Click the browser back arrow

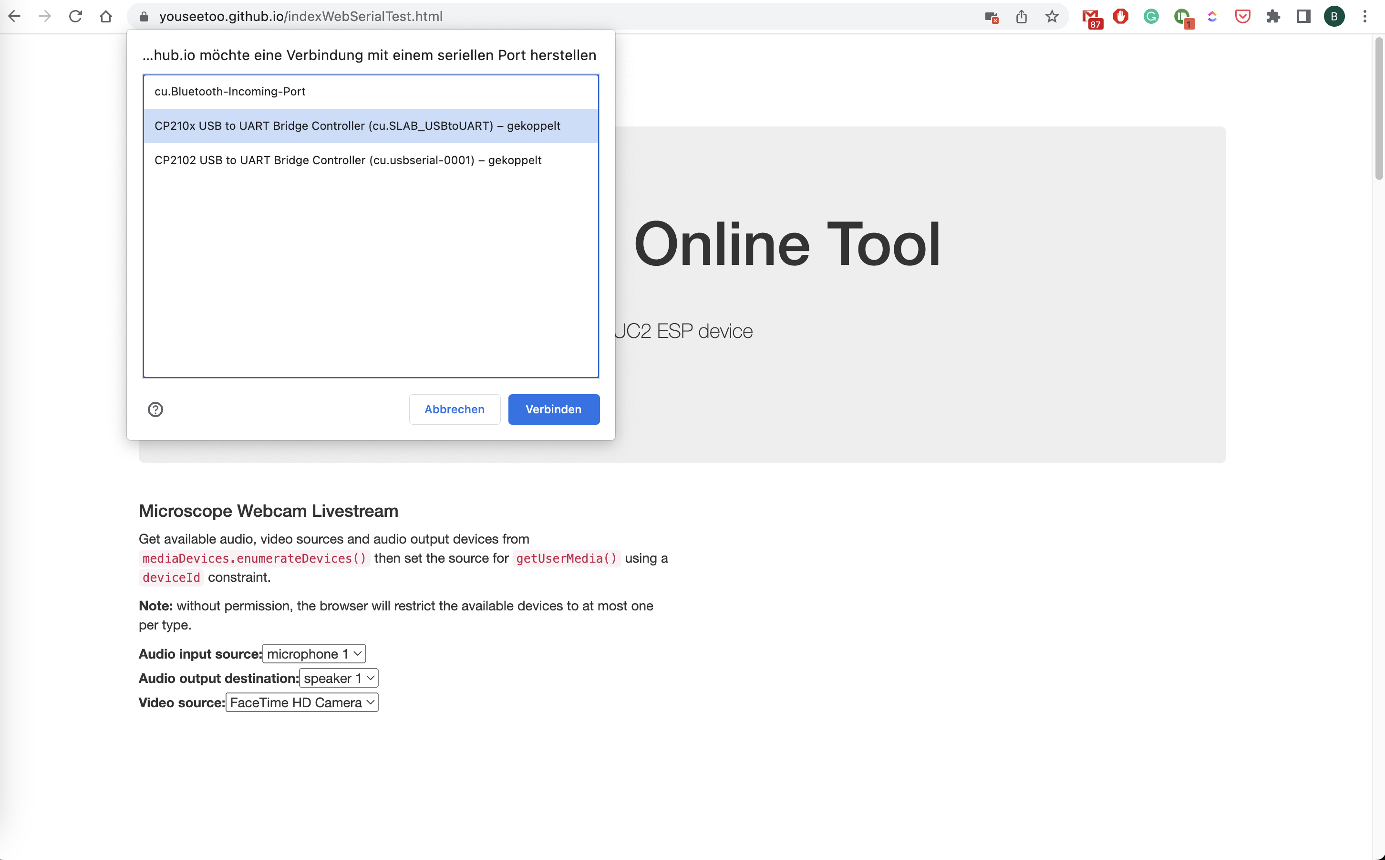[x=15, y=17]
